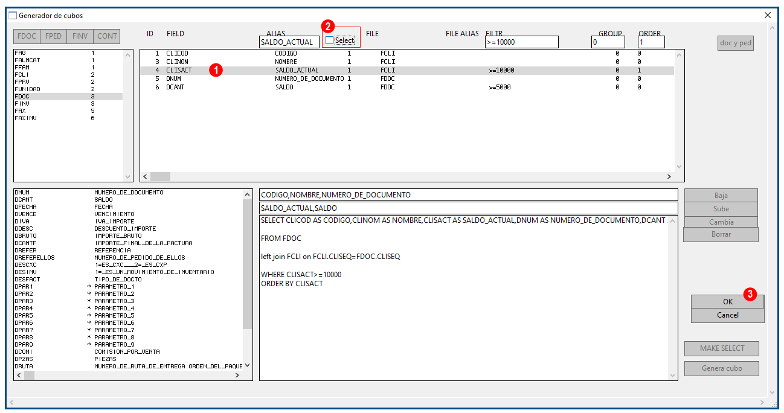Select DCOMI COMISION_POR_VENTA field
Viewport: 784px width, 413px height.
pyautogui.click(x=128, y=352)
